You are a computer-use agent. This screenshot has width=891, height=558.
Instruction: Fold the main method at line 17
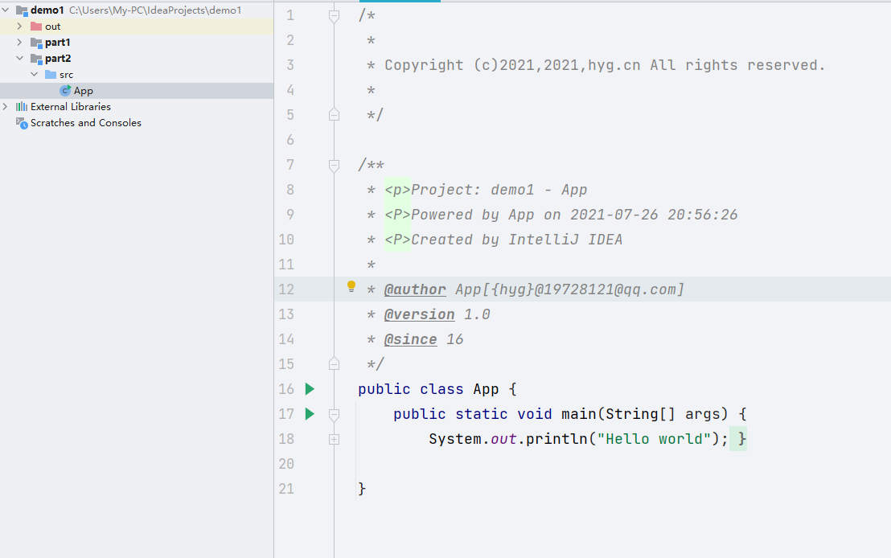coord(335,414)
